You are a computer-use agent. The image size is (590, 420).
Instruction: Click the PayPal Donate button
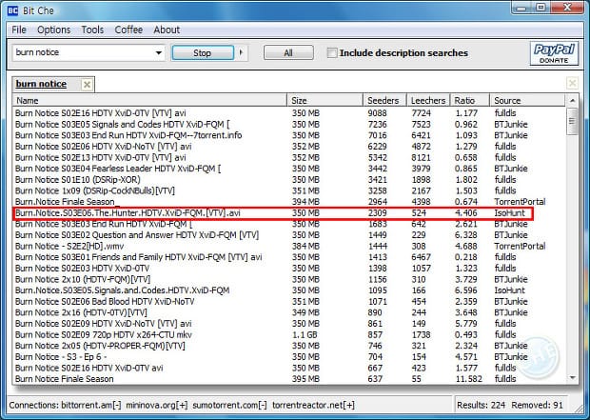tap(554, 53)
